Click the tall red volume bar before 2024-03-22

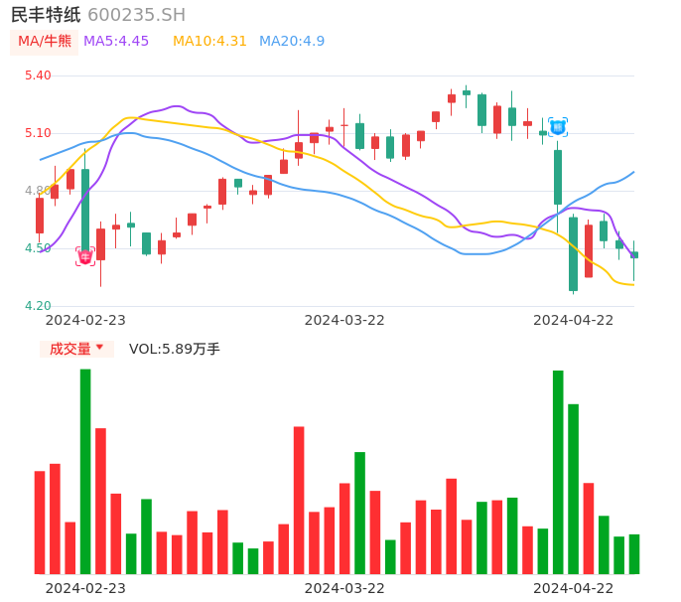click(299, 501)
